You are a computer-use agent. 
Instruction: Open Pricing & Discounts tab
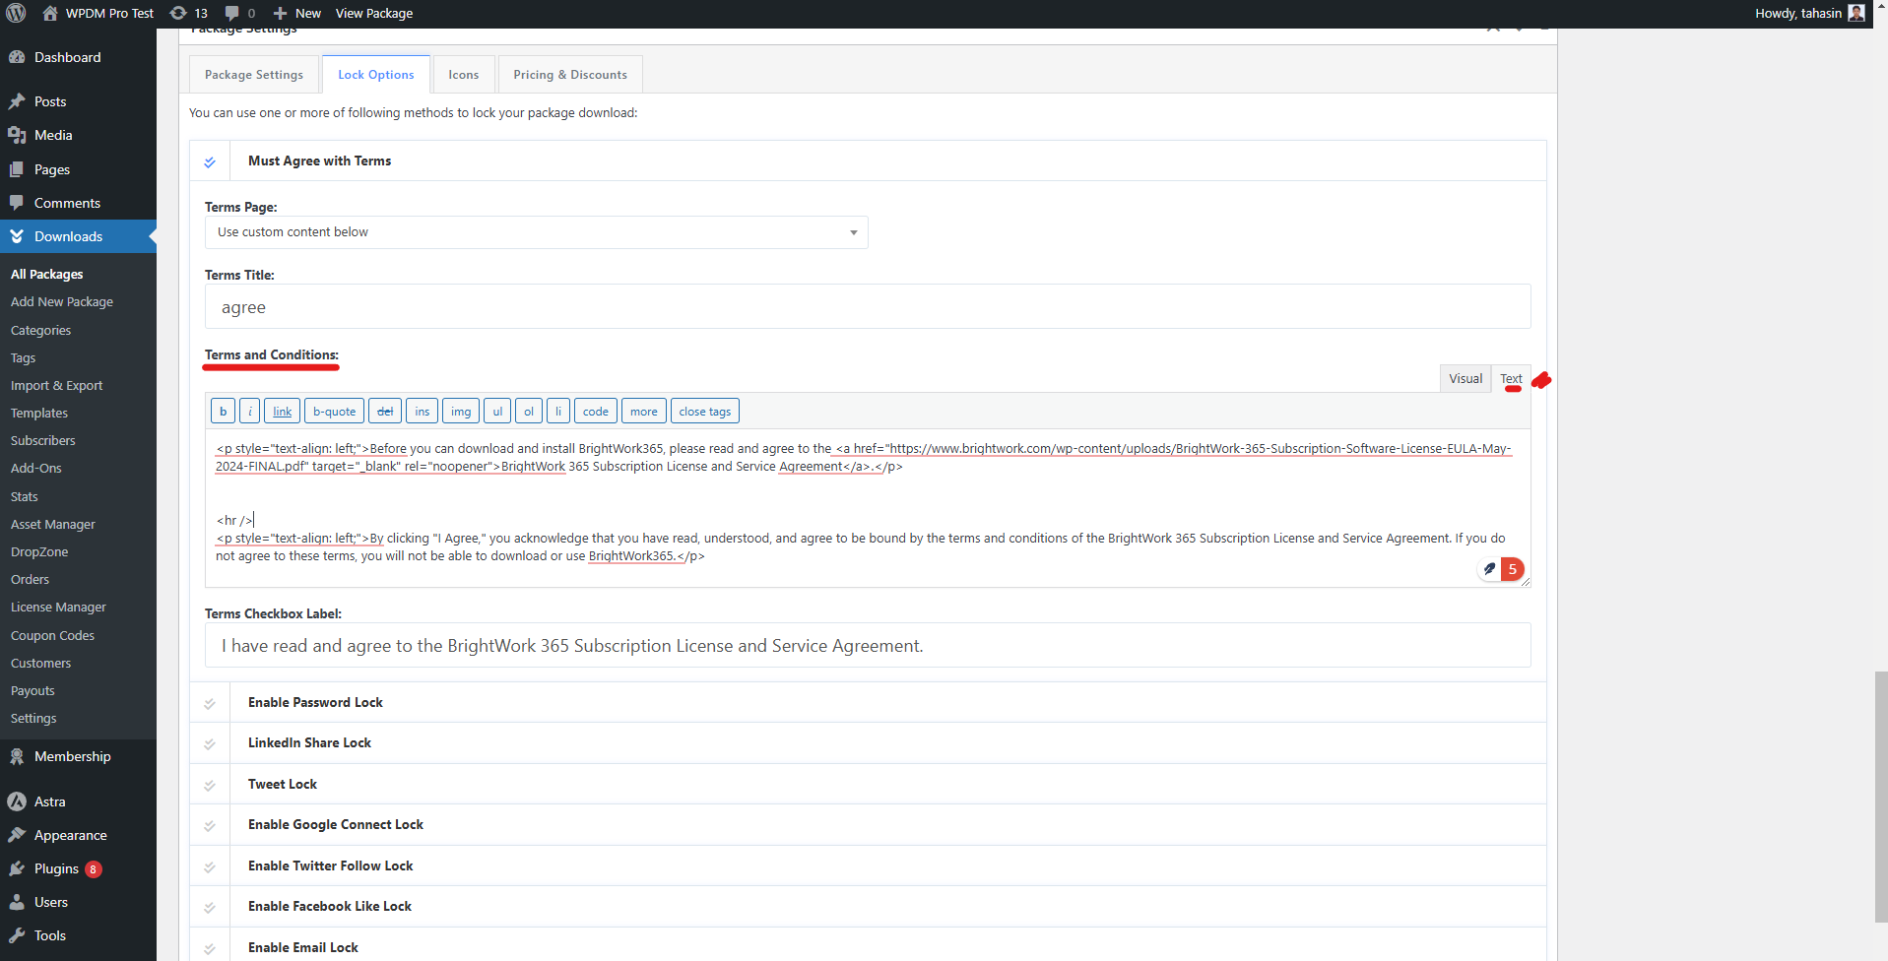pos(570,75)
